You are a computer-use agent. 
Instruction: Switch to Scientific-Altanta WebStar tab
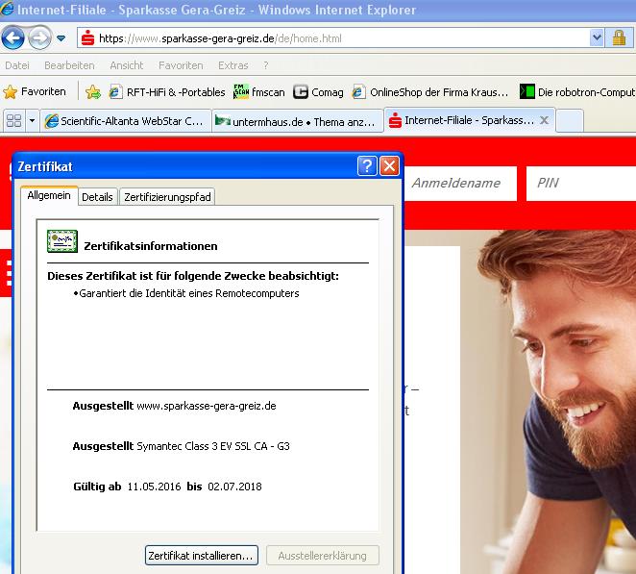coord(125,121)
